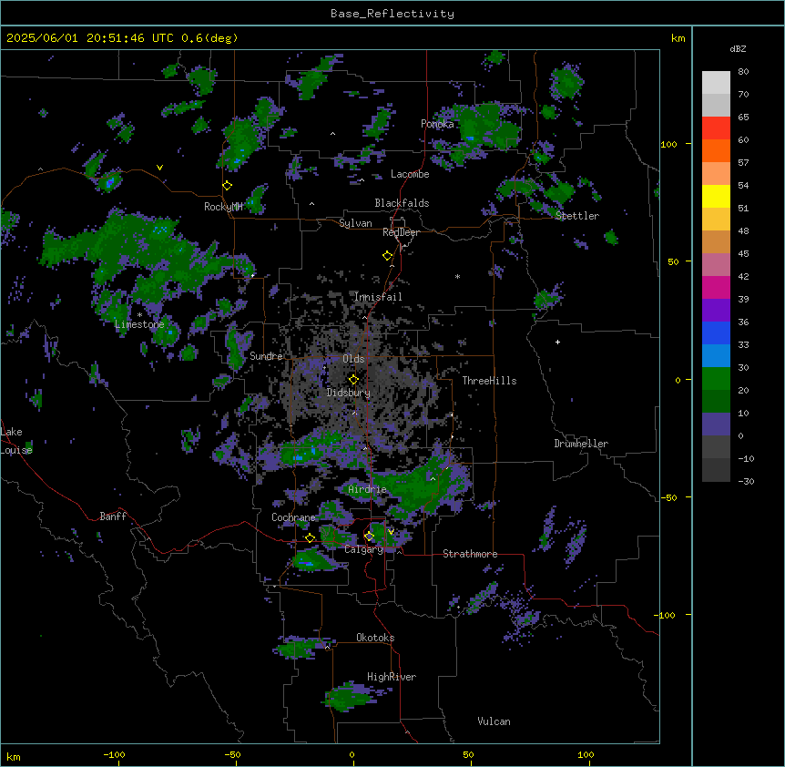Click the HighRiver town label
The image size is (785, 767).
click(x=392, y=677)
